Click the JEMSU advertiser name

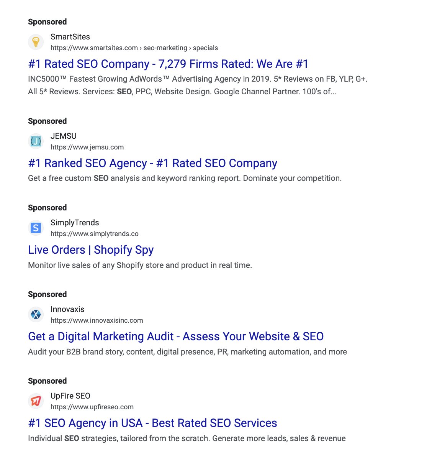(63, 136)
